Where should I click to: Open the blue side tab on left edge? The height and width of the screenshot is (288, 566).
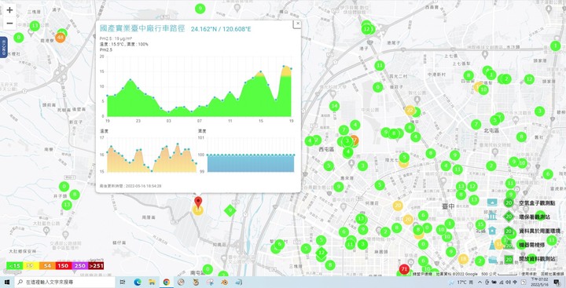3,47
